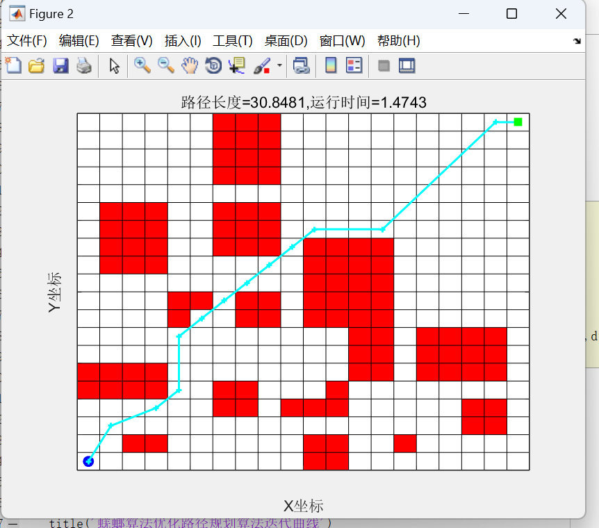
Task: Activate the Zoom Out tool
Action: (166, 66)
